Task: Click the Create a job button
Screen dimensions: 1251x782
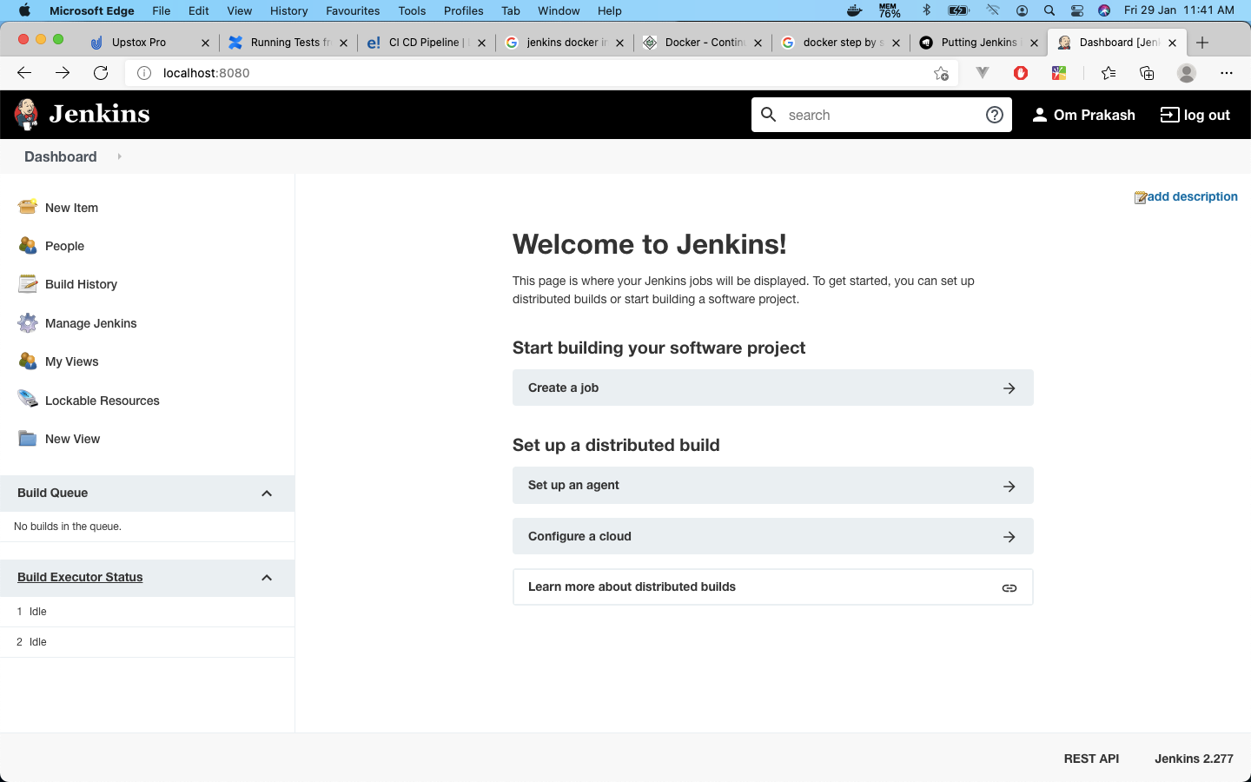Action: [773, 388]
